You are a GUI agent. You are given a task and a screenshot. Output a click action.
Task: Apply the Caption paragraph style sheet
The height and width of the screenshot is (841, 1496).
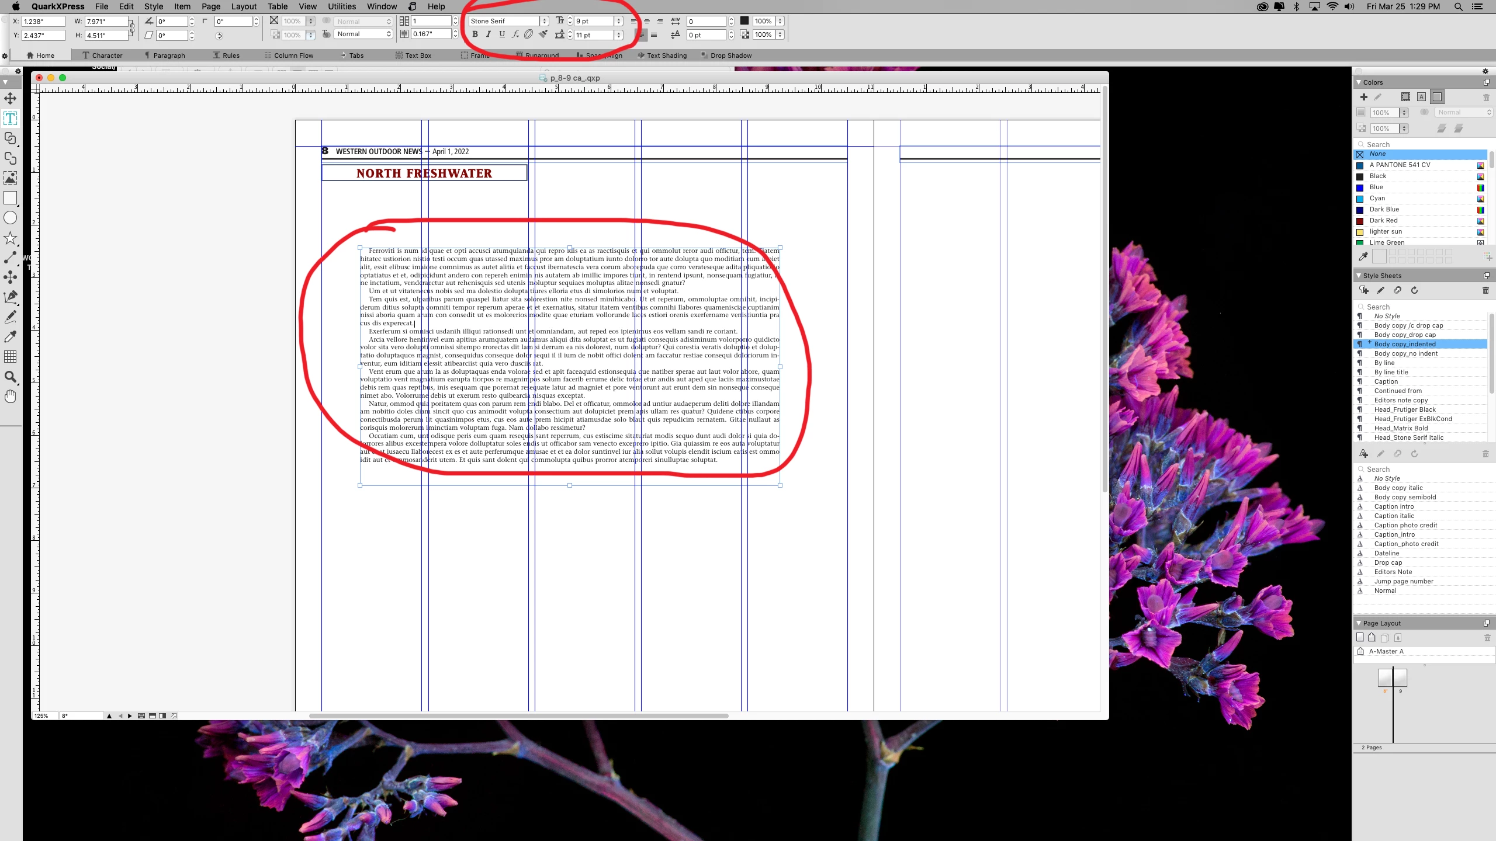pos(1386,381)
